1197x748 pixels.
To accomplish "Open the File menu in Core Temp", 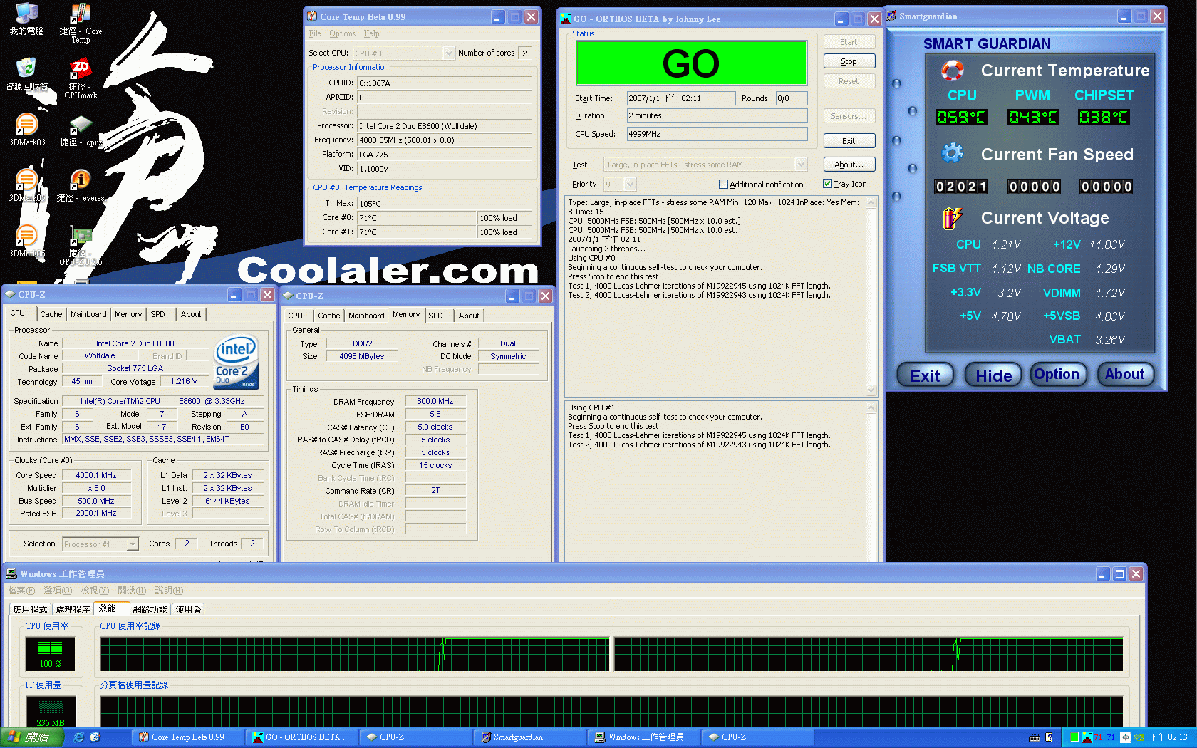I will [315, 33].
